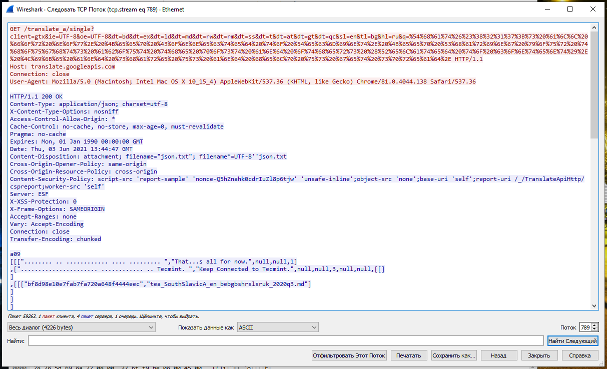
Task: Click the 'Печатать' print button
Action: (409, 355)
